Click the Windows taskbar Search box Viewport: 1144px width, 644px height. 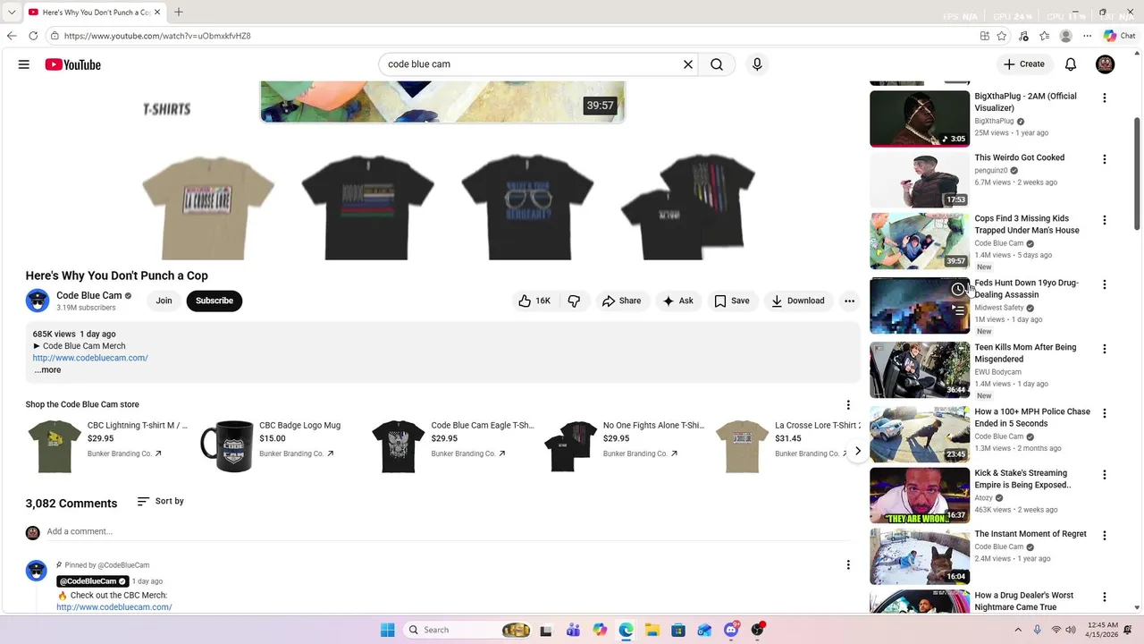click(x=467, y=630)
